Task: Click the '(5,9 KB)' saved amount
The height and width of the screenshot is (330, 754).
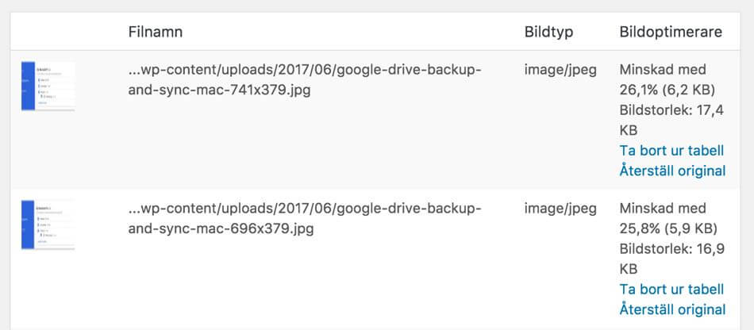Action: pos(689,229)
